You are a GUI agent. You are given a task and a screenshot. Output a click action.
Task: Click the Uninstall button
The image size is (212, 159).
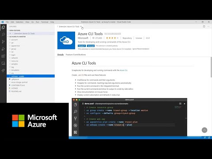point(91,46)
